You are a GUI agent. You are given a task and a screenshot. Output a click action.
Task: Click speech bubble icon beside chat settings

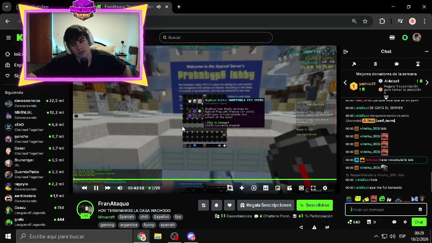394,222
